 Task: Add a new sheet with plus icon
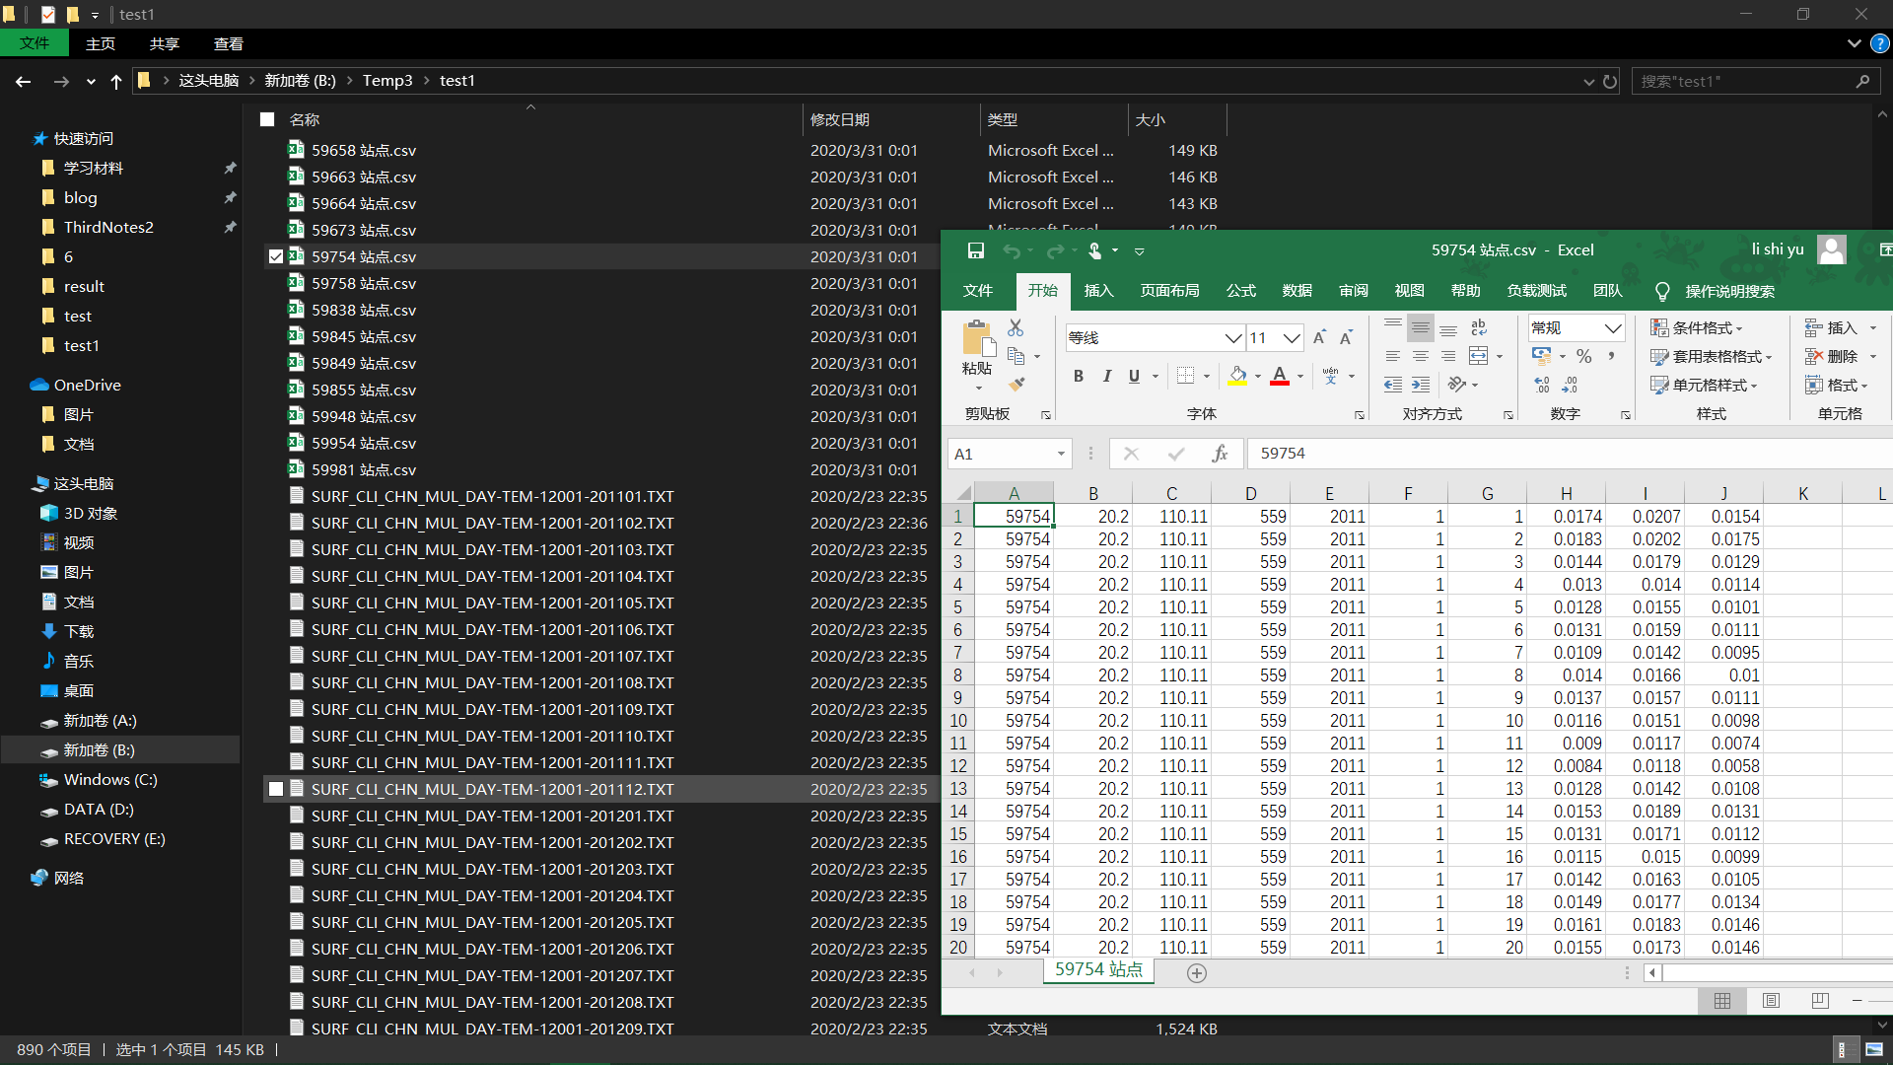click(x=1197, y=973)
